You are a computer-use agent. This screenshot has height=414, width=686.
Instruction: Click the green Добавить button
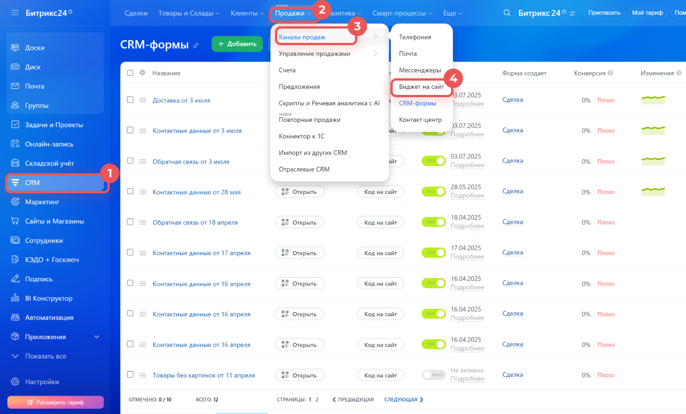237,44
